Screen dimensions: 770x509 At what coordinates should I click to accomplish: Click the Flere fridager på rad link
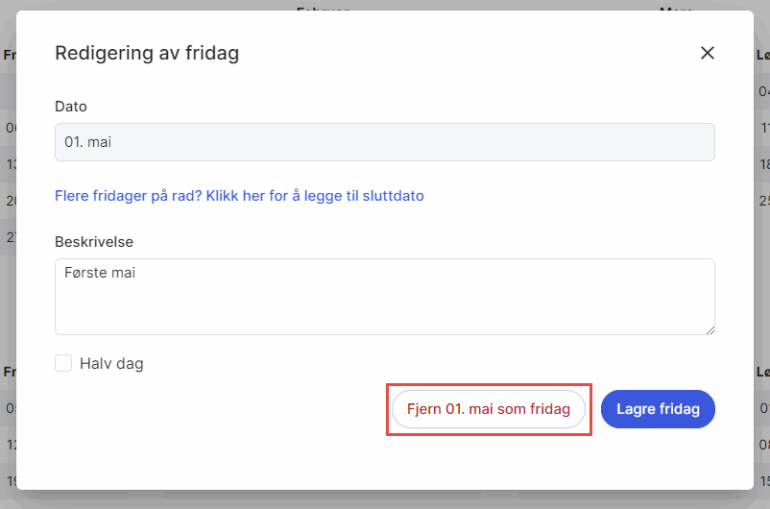(239, 196)
